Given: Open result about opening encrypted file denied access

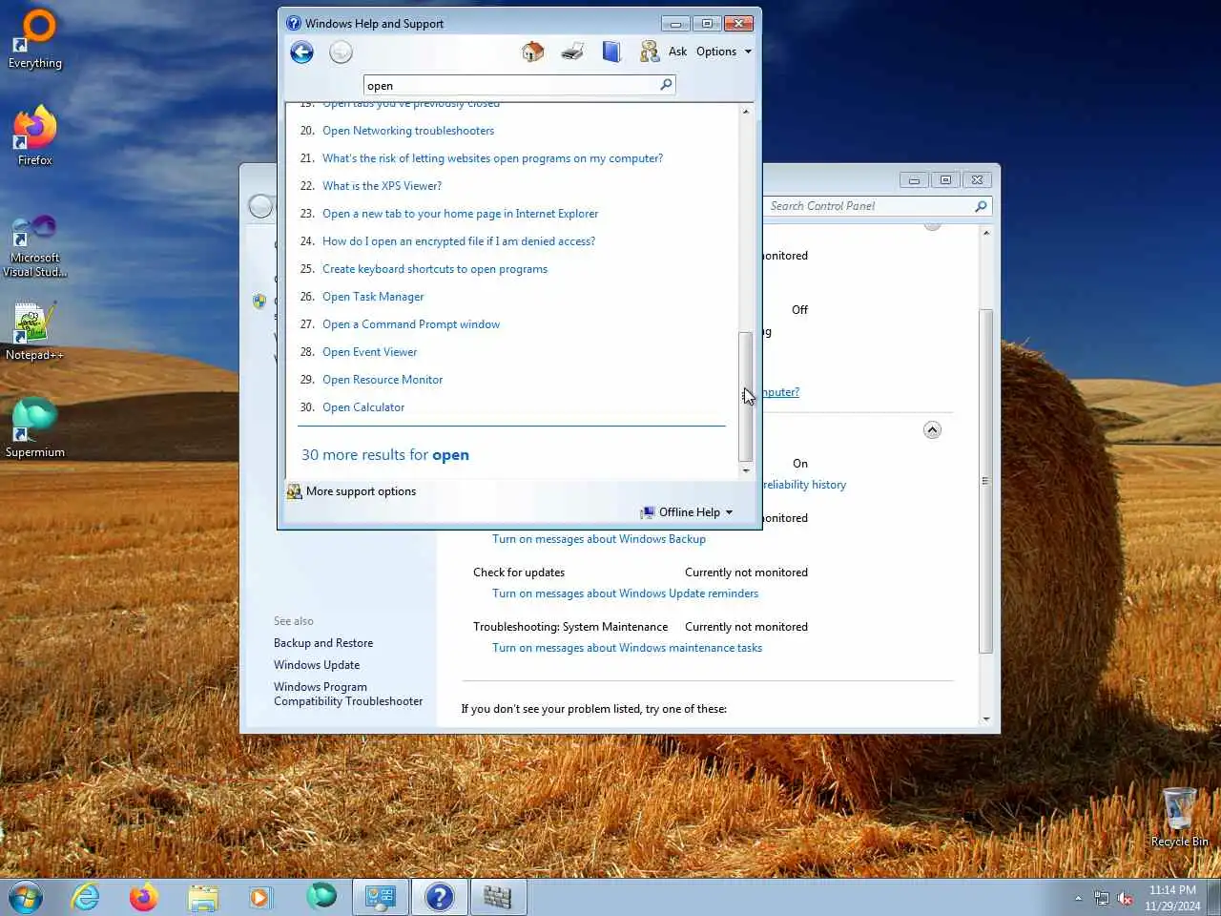Looking at the screenshot, I should [459, 241].
